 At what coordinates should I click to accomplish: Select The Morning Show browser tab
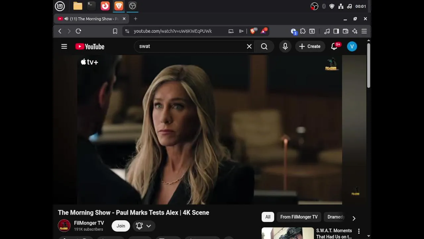91,19
